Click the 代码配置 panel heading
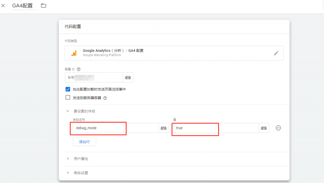This screenshot has height=183, width=324. pos(73,27)
